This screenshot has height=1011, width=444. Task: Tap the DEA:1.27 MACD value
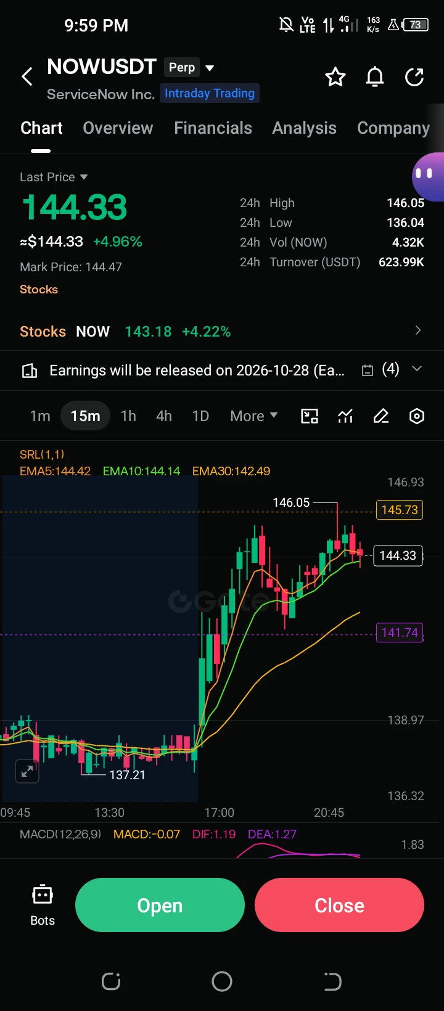point(272,834)
